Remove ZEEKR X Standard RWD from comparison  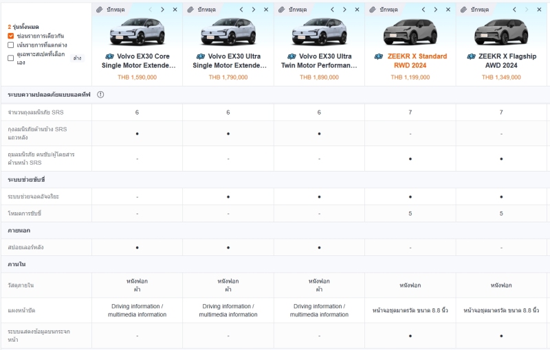click(x=448, y=10)
